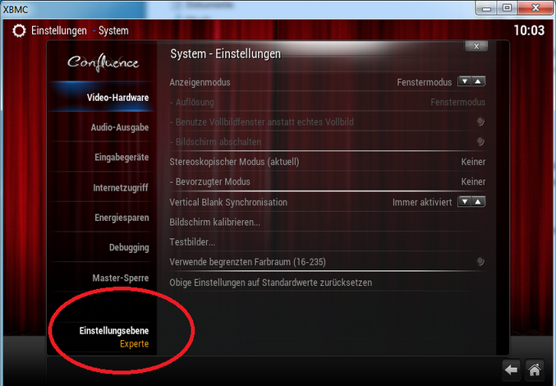Click the Confluence skin logo
The width and height of the screenshot is (556, 386).
point(103,62)
